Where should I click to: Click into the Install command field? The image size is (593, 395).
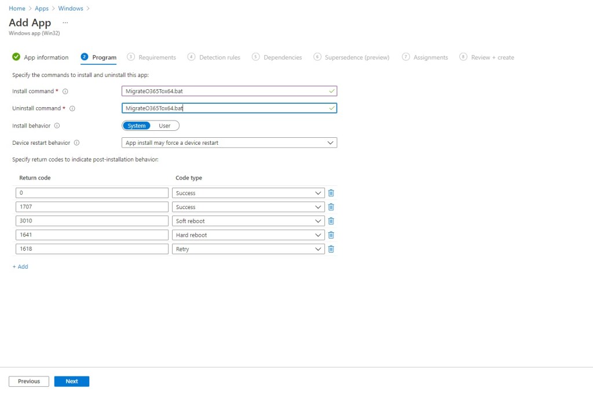click(226, 92)
